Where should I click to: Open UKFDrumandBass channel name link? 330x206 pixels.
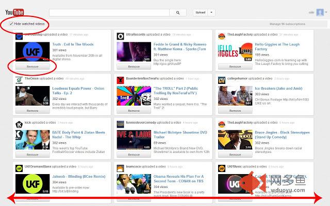tap(38, 166)
